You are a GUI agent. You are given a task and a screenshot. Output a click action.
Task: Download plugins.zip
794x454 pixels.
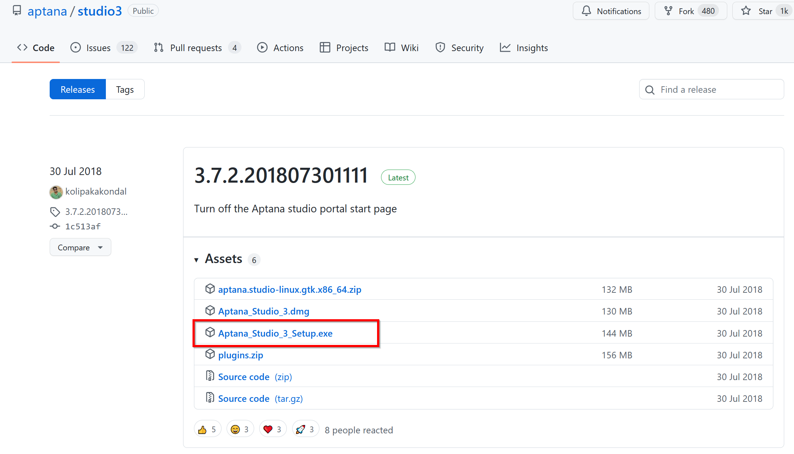pos(241,355)
